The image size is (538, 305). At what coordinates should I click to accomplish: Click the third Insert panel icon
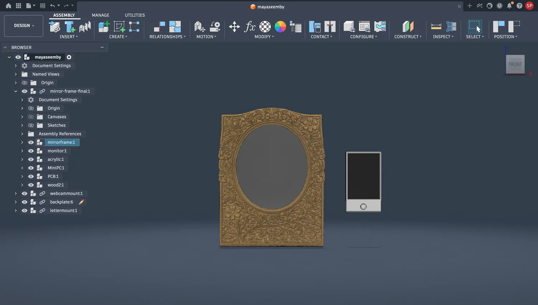85,27
